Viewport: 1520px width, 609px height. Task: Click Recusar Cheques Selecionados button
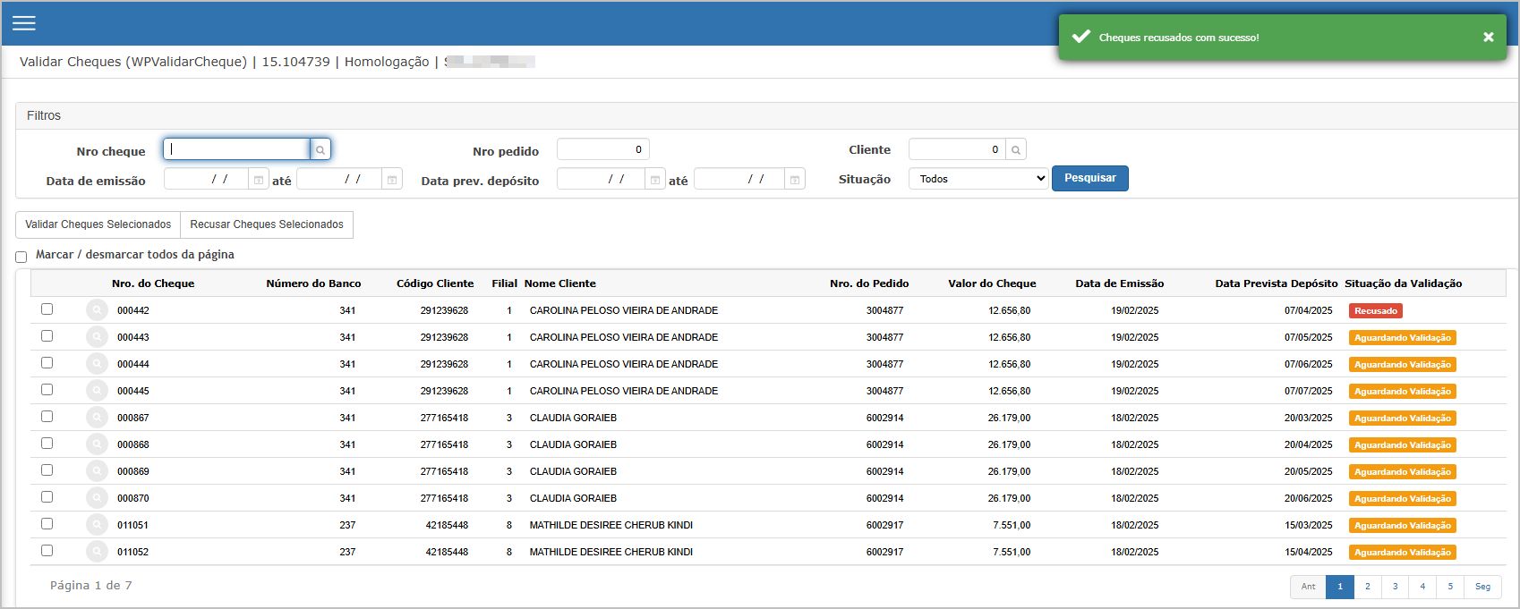pos(267,224)
